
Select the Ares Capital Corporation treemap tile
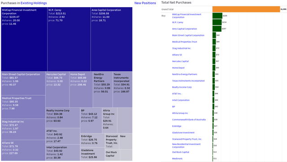click(x=112, y=39)
